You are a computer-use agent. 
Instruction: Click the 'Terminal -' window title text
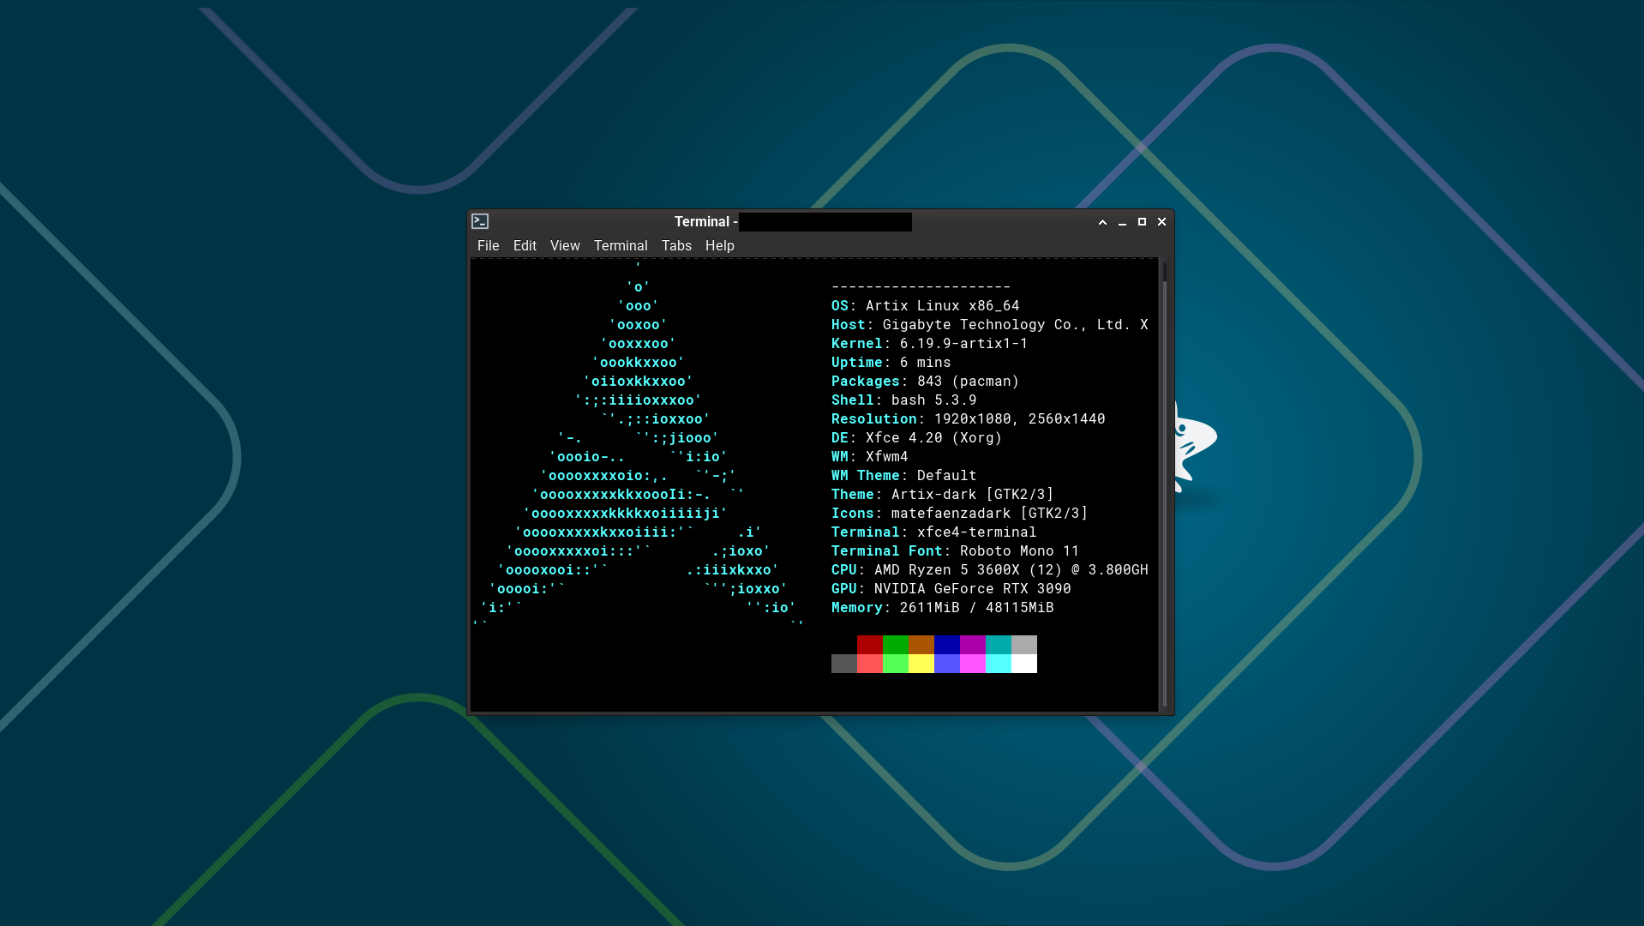tap(705, 222)
